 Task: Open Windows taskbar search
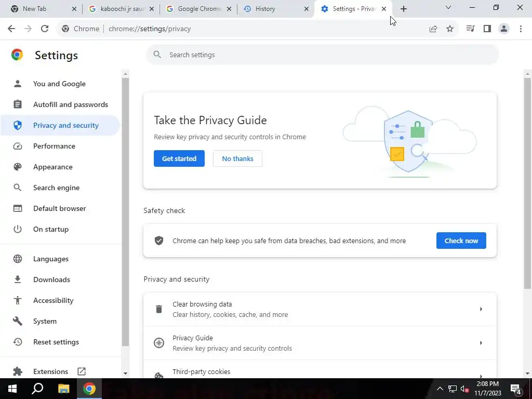pyautogui.click(x=37, y=389)
